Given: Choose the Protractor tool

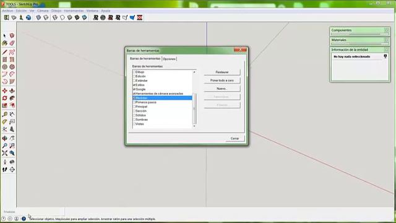Looking at the screenshot, I should pos(4,122).
